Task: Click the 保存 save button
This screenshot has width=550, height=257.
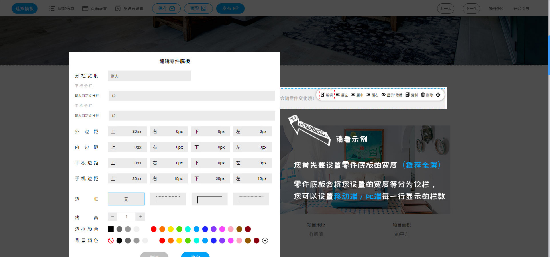Action: pyautogui.click(x=166, y=9)
